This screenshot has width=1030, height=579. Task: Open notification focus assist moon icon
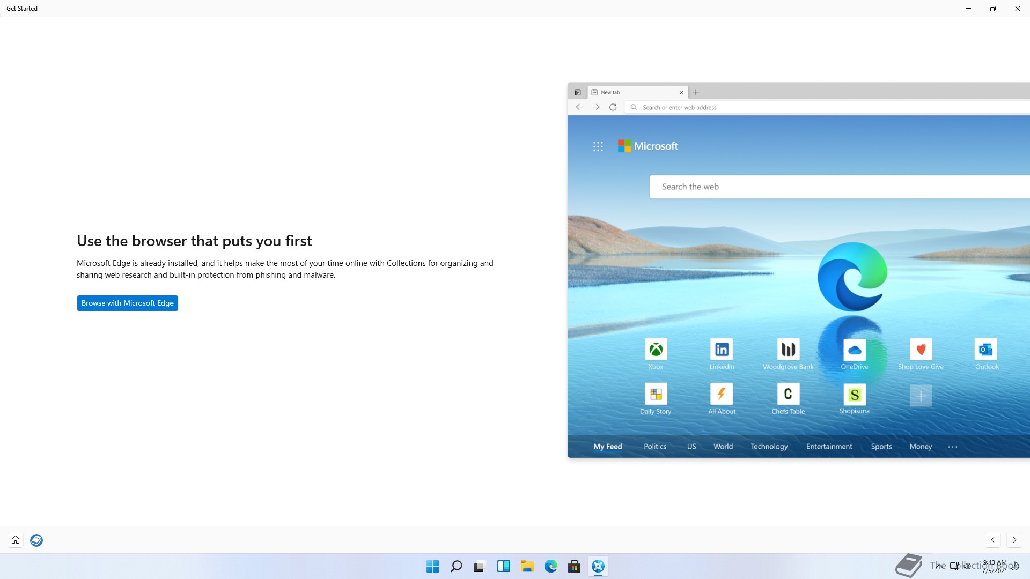pos(1016,566)
